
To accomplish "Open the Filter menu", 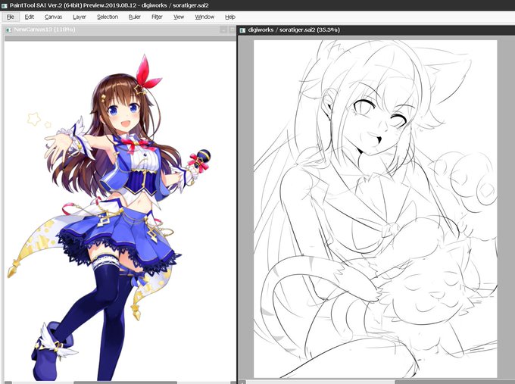I will 157,17.
